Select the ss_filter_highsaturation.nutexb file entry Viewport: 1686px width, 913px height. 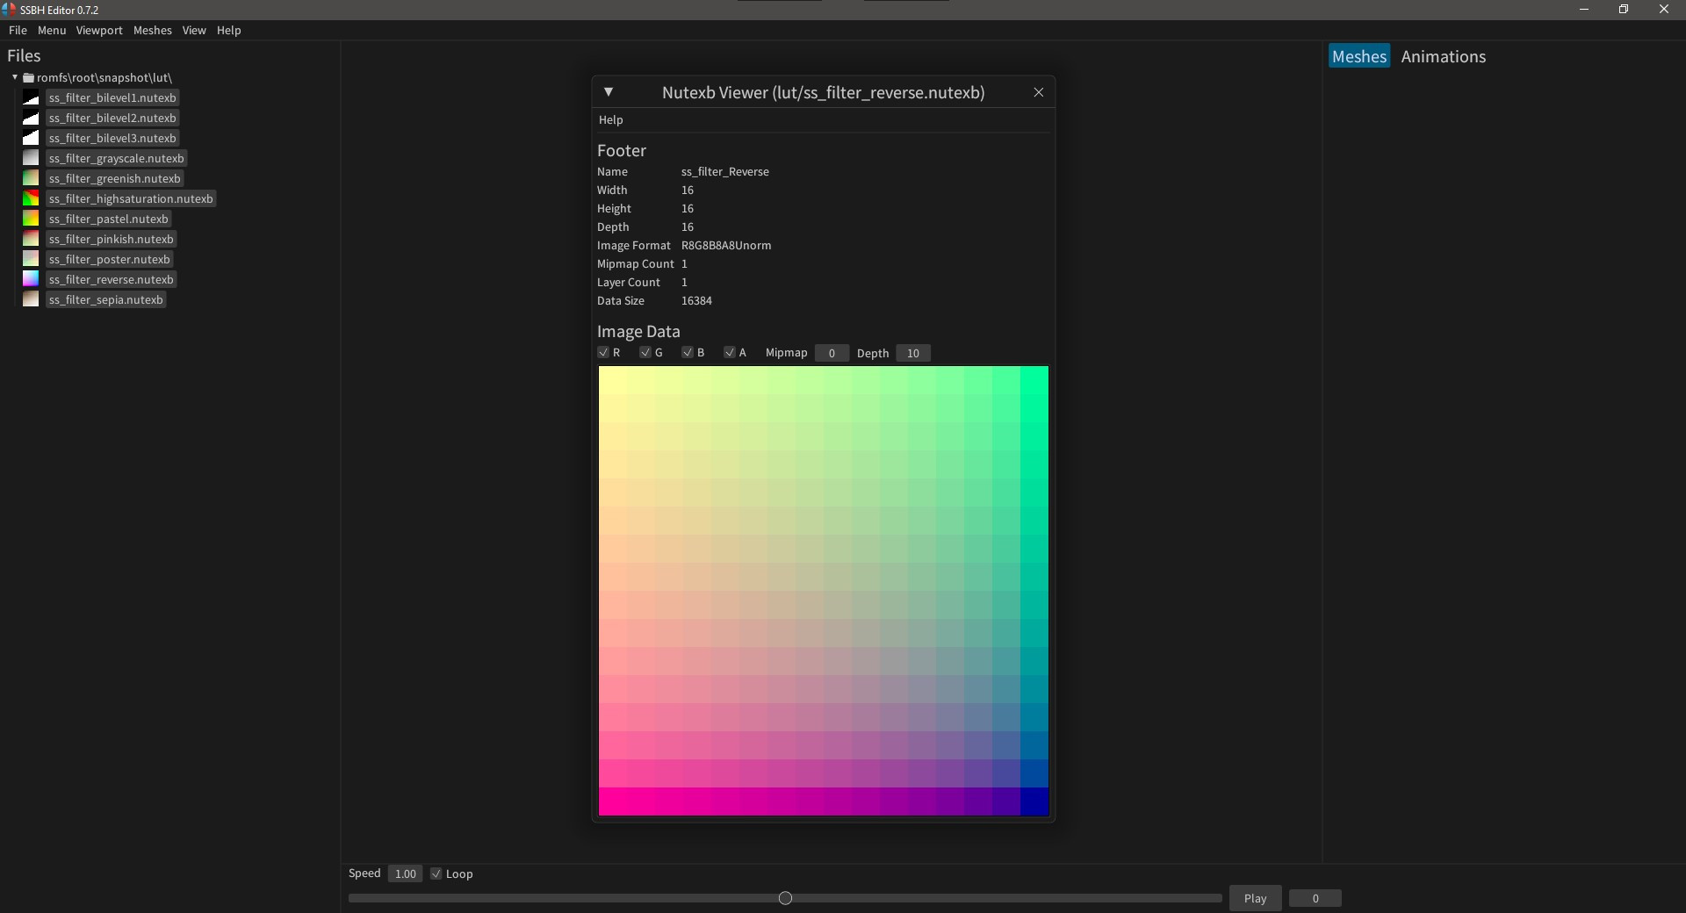click(x=131, y=198)
